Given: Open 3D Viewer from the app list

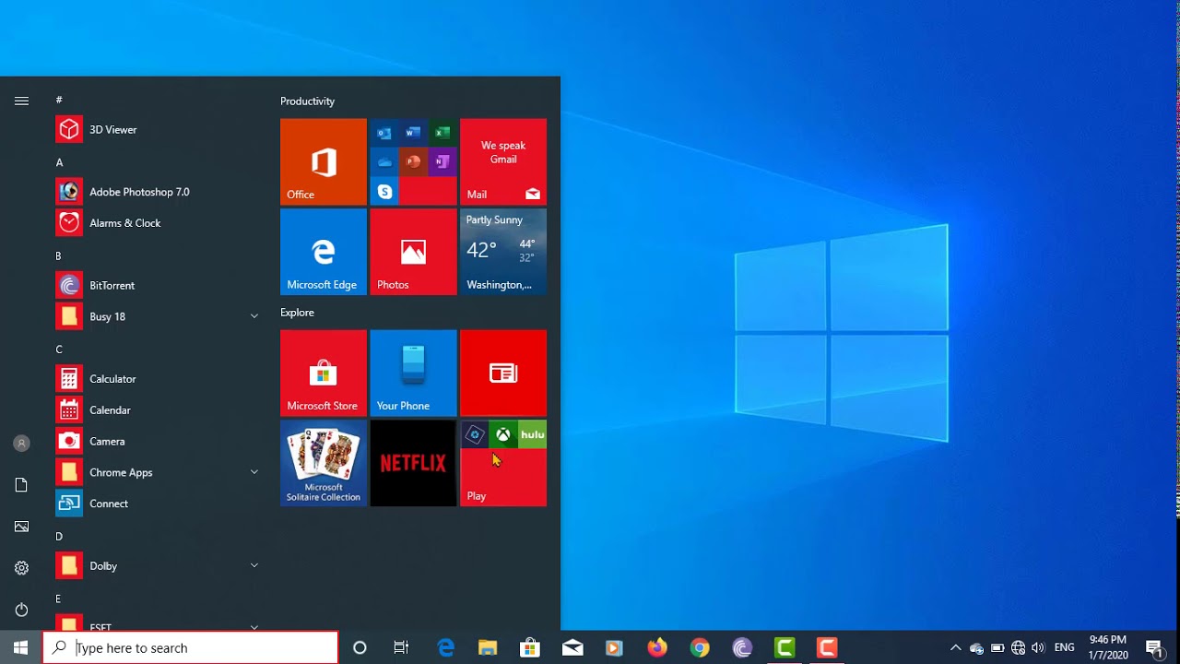Looking at the screenshot, I should [157, 130].
